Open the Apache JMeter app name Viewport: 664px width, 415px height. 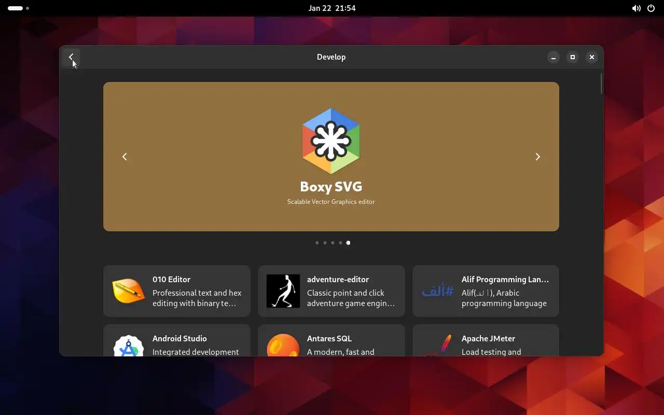(x=488, y=338)
